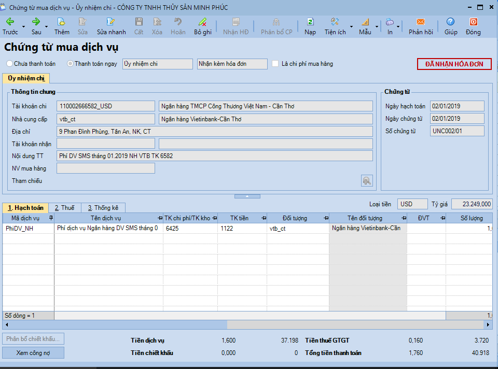Pin the TK tiền column

click(264, 218)
